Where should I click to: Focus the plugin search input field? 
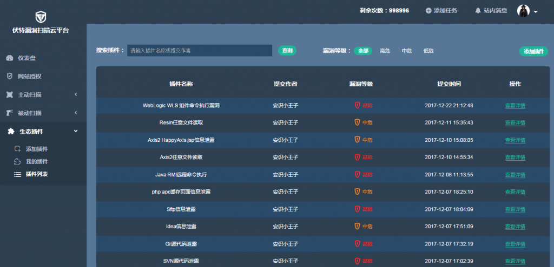pos(200,51)
